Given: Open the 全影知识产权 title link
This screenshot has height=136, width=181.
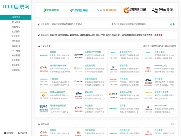Looking at the screenshot, I should coord(125,52).
